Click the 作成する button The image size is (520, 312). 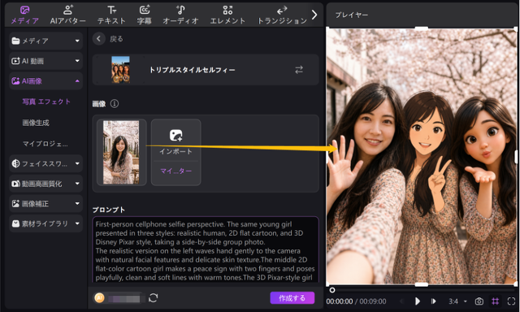292,298
